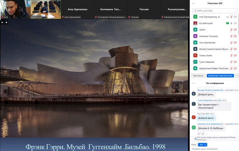Click the Найти участника search field
Screen dimensions: 239x151
point(215,11)
